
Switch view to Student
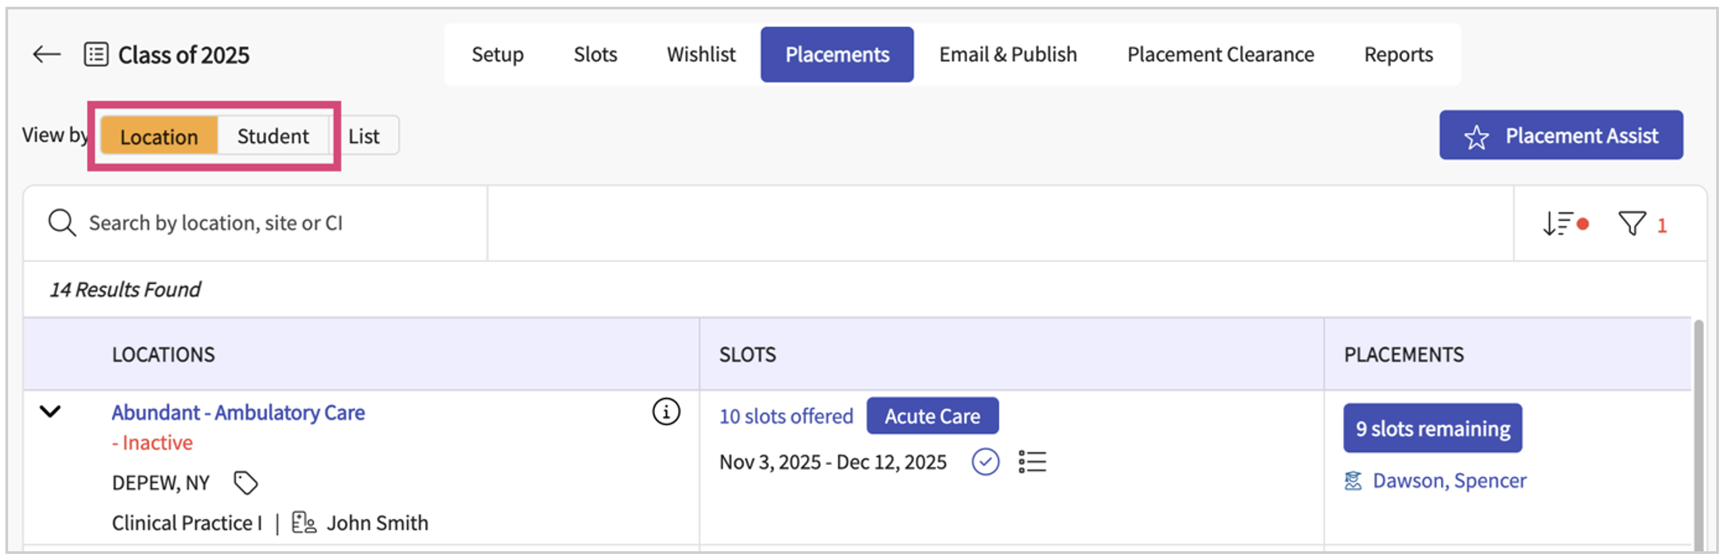coord(273,136)
